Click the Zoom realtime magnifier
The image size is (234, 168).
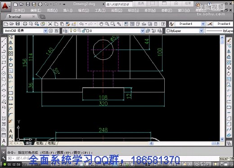[x=107, y=24]
